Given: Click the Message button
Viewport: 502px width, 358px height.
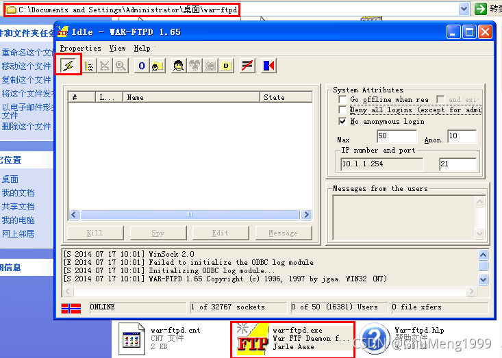Looking at the screenshot, I should pos(284,233).
